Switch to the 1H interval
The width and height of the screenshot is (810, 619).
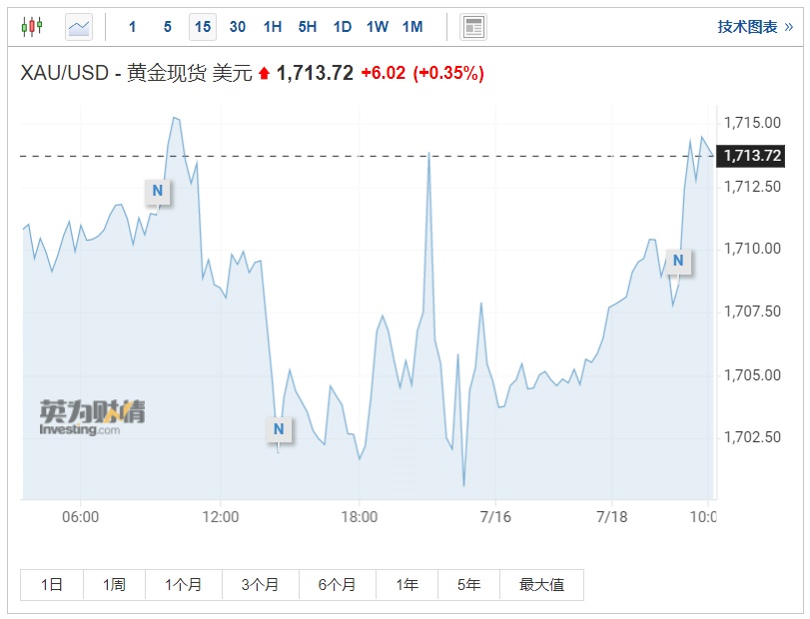[273, 27]
